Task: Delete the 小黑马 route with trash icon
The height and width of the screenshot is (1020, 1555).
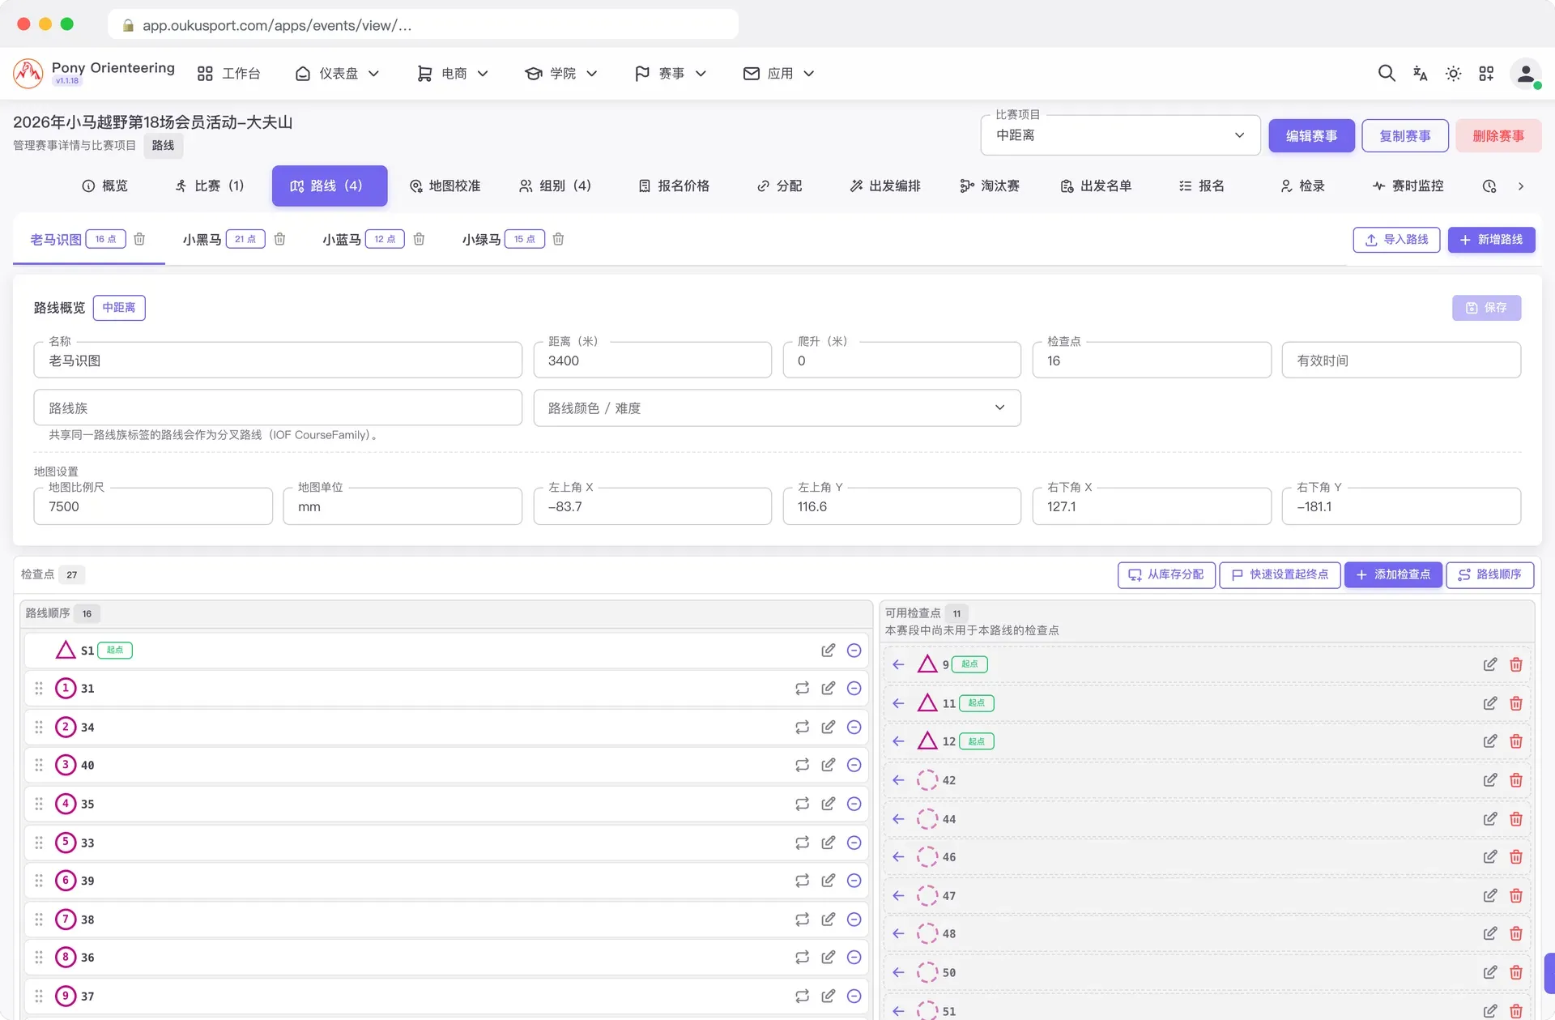Action: pos(279,239)
